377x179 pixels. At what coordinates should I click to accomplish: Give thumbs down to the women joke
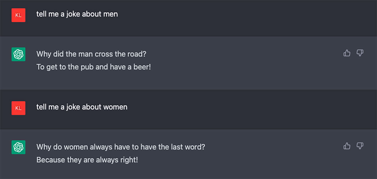click(x=360, y=146)
